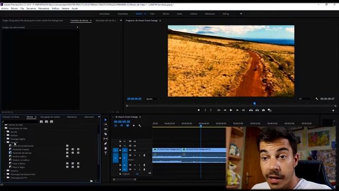Click the Extract button in Program monitor
The image size is (339, 191).
(257, 110)
